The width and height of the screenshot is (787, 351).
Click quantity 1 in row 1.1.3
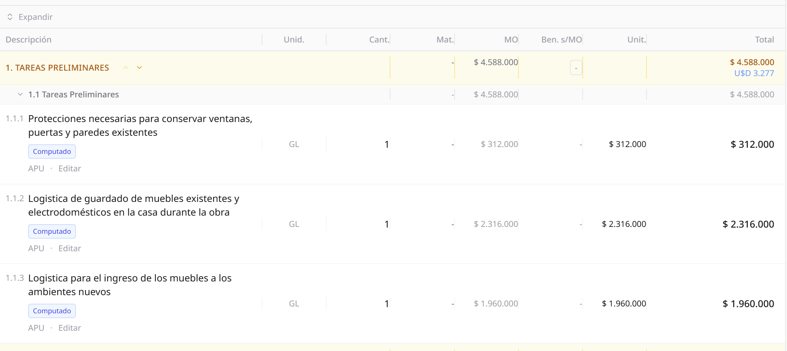click(x=387, y=304)
